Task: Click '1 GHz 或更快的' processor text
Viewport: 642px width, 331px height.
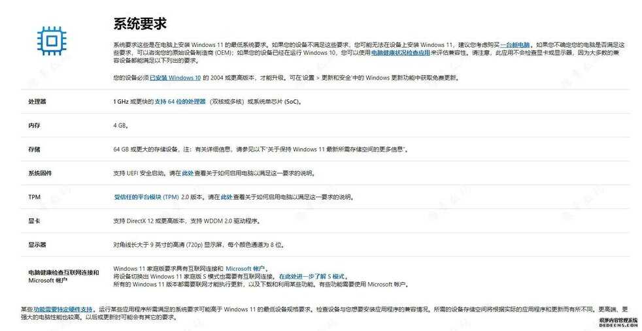Action: [x=133, y=102]
